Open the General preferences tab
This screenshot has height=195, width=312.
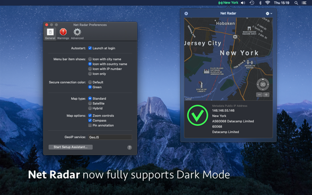click(x=50, y=34)
